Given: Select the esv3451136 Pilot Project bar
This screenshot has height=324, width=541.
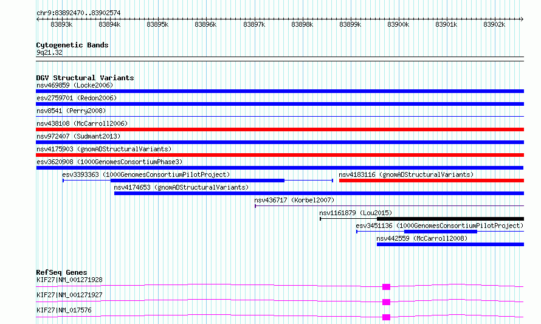Looking at the screenshot, I should pos(440,232).
